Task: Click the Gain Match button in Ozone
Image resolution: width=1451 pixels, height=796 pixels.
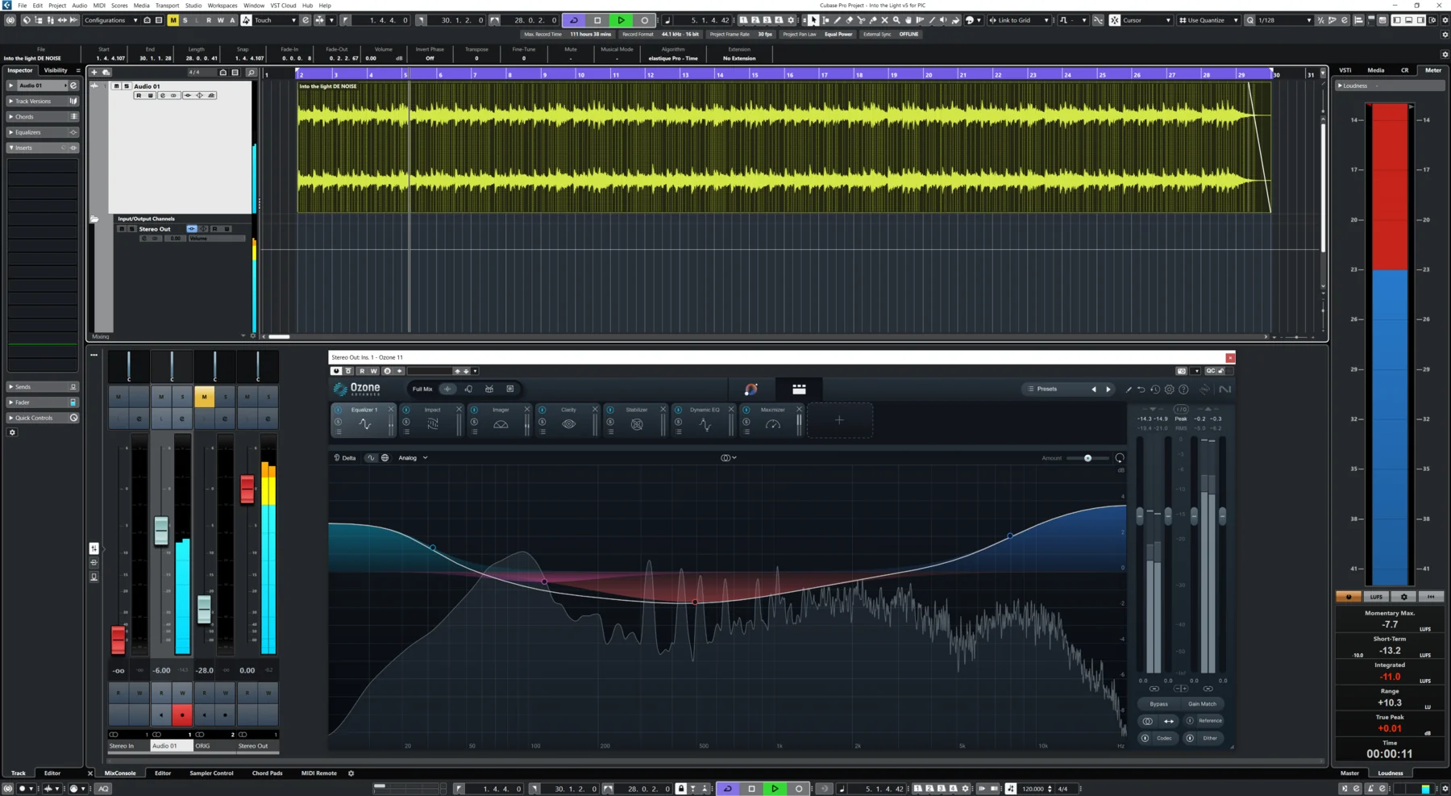Action: click(x=1202, y=703)
